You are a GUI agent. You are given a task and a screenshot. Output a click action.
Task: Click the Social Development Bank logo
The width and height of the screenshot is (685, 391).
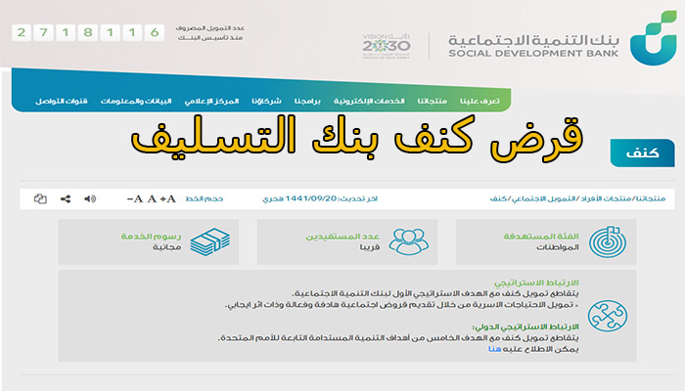(x=564, y=39)
